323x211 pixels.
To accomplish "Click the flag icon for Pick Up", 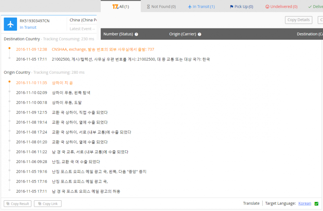I will [x=231, y=7].
